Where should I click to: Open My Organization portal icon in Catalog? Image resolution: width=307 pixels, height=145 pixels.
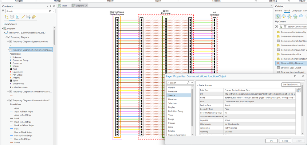(295, 16)
